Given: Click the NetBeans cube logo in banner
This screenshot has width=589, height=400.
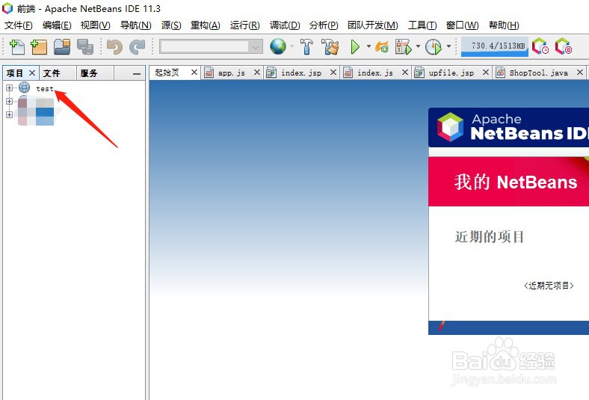Looking at the screenshot, I should [450, 127].
